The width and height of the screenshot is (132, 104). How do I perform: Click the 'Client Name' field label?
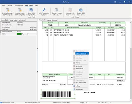coord(6,23)
